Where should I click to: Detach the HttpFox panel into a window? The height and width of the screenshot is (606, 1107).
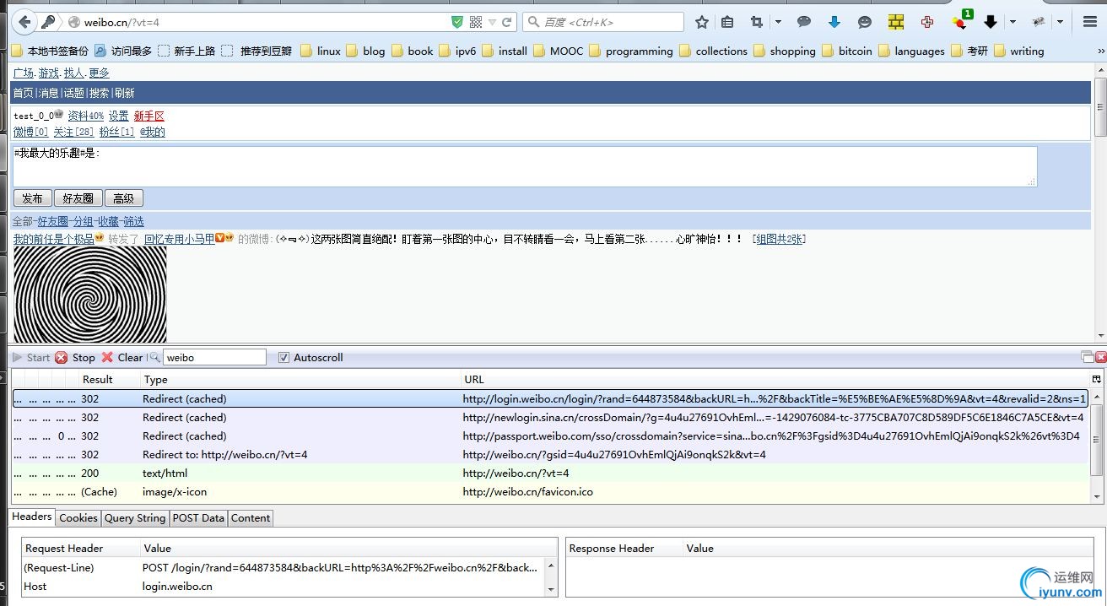tap(1088, 358)
